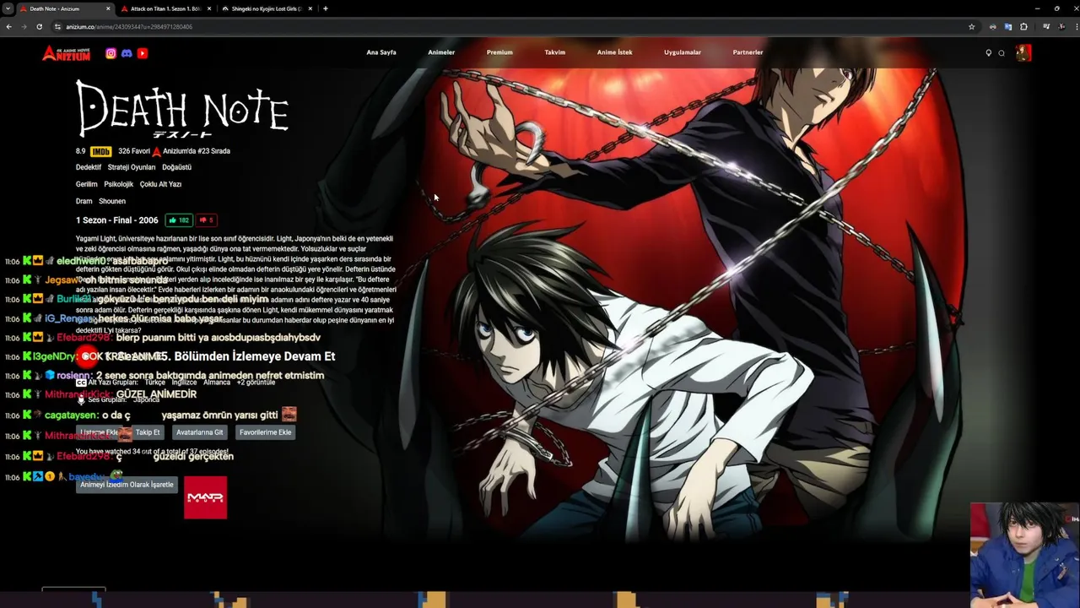Close the Attack on Titan tab

click(x=209, y=8)
